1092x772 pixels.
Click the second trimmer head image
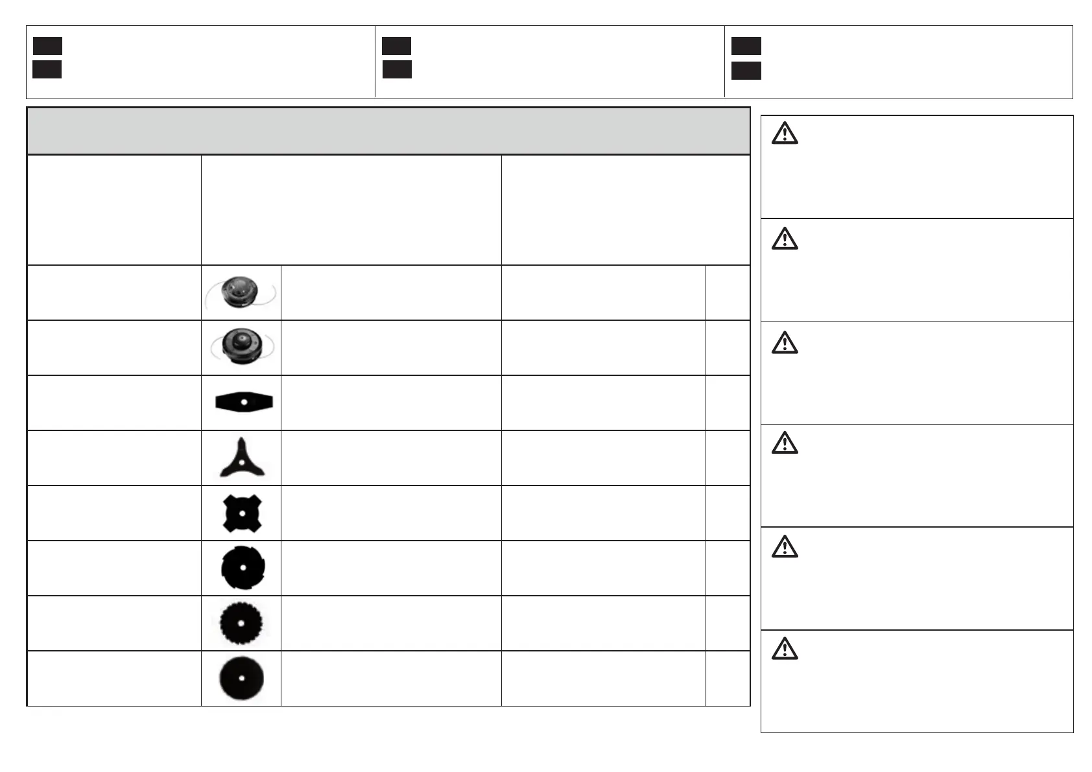coord(241,347)
